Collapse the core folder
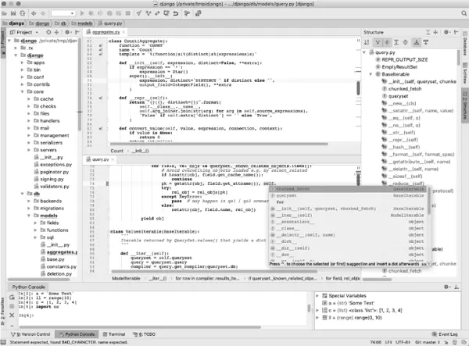 pyautogui.click(x=22, y=91)
